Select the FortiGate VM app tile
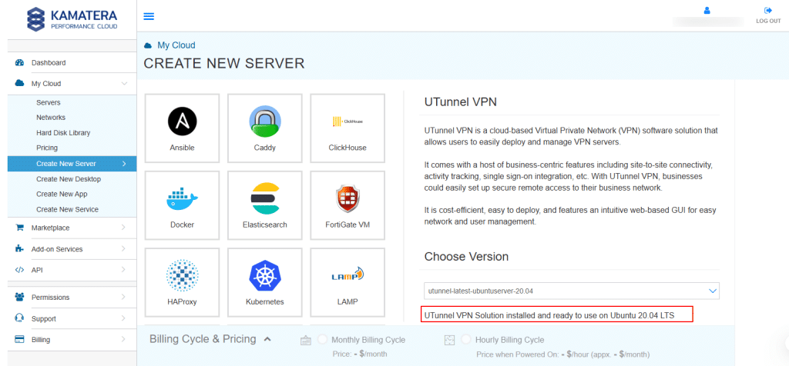Screen dimensions: 789x366 [347, 205]
